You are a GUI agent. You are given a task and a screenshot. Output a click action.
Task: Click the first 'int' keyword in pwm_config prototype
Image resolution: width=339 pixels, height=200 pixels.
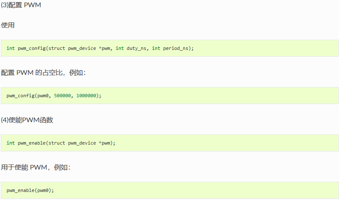(x=11, y=48)
